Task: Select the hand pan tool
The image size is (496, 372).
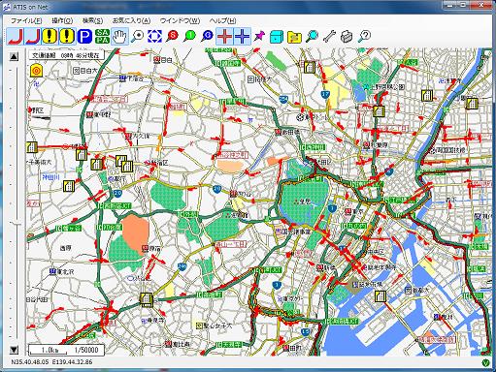Action: [119, 36]
